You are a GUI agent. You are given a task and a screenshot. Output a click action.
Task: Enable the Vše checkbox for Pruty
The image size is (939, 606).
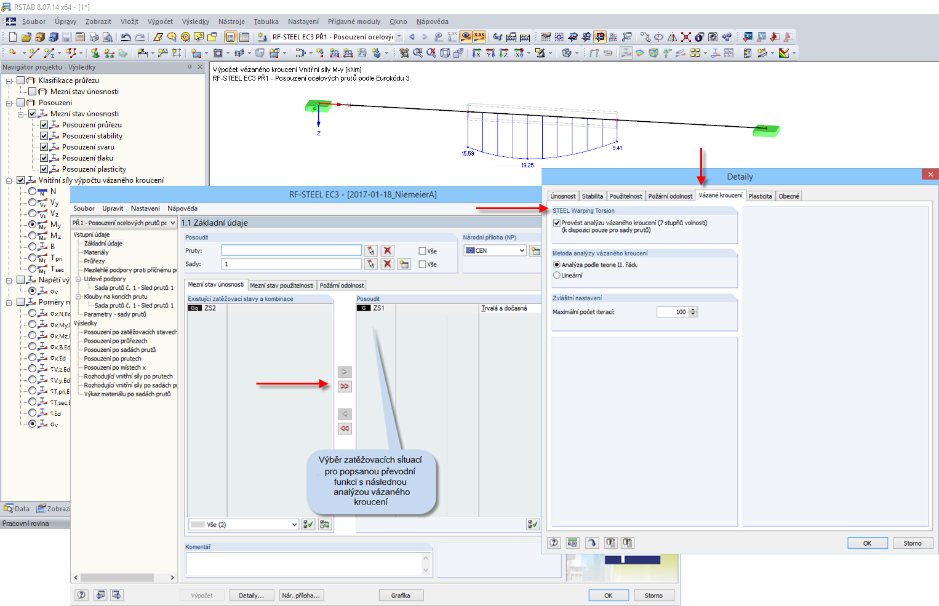point(422,251)
